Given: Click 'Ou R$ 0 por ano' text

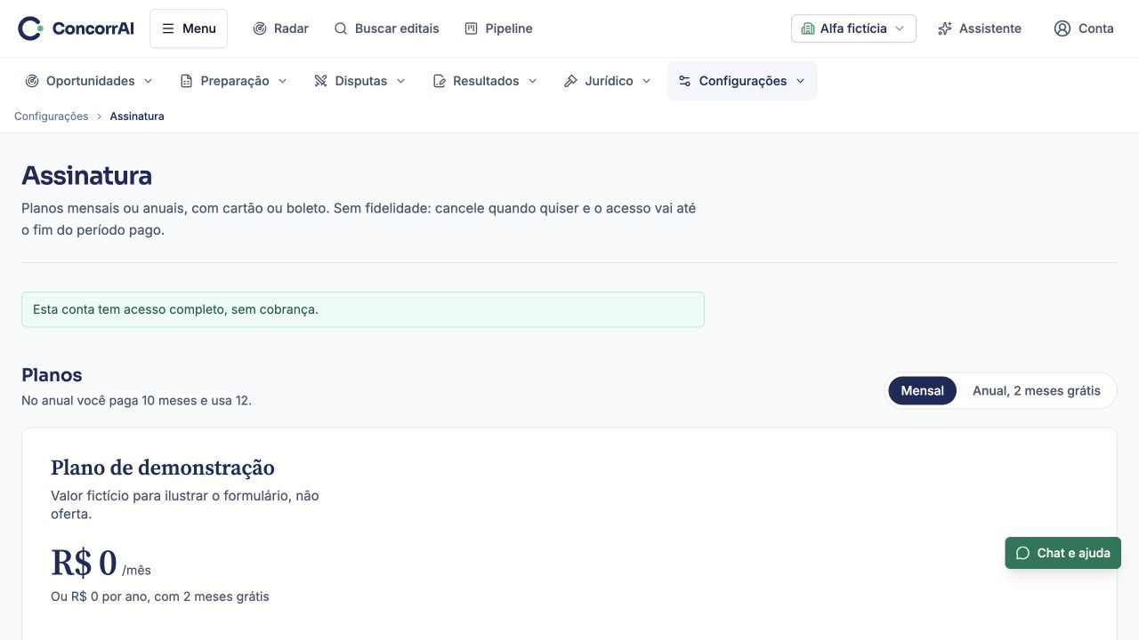Looking at the screenshot, I should tap(160, 596).
